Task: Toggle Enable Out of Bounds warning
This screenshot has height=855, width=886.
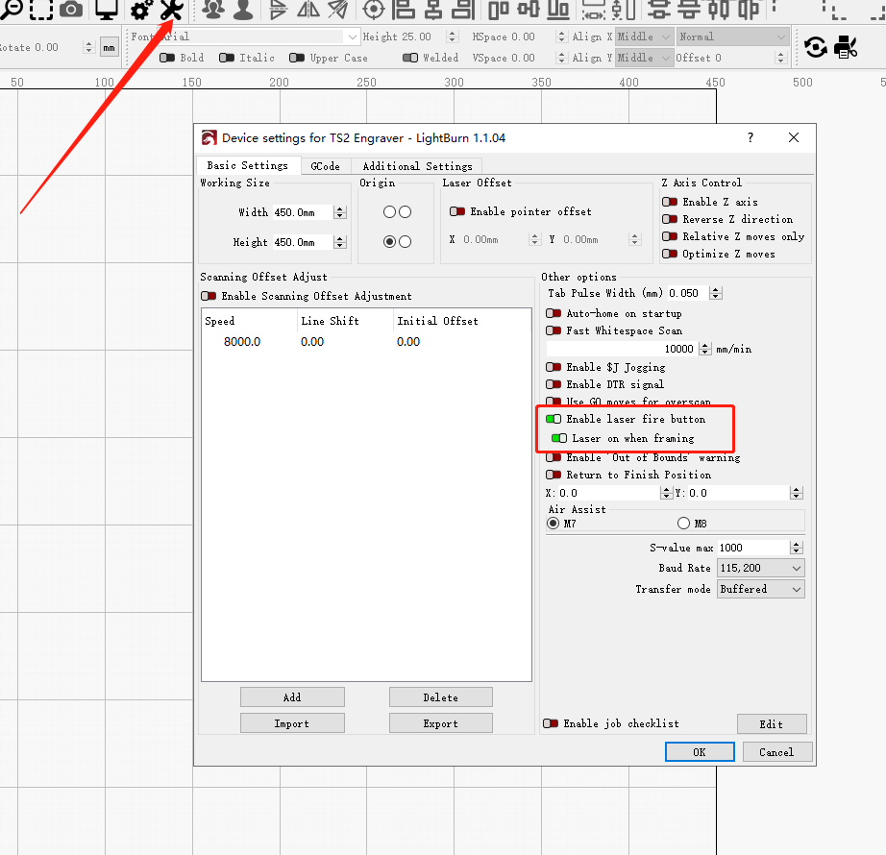Action: 554,457
